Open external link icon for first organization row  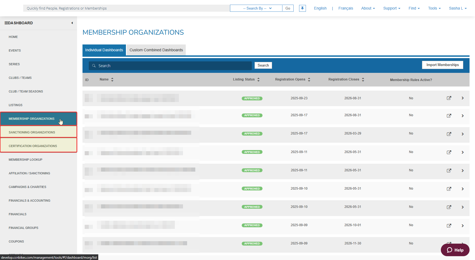(449, 98)
